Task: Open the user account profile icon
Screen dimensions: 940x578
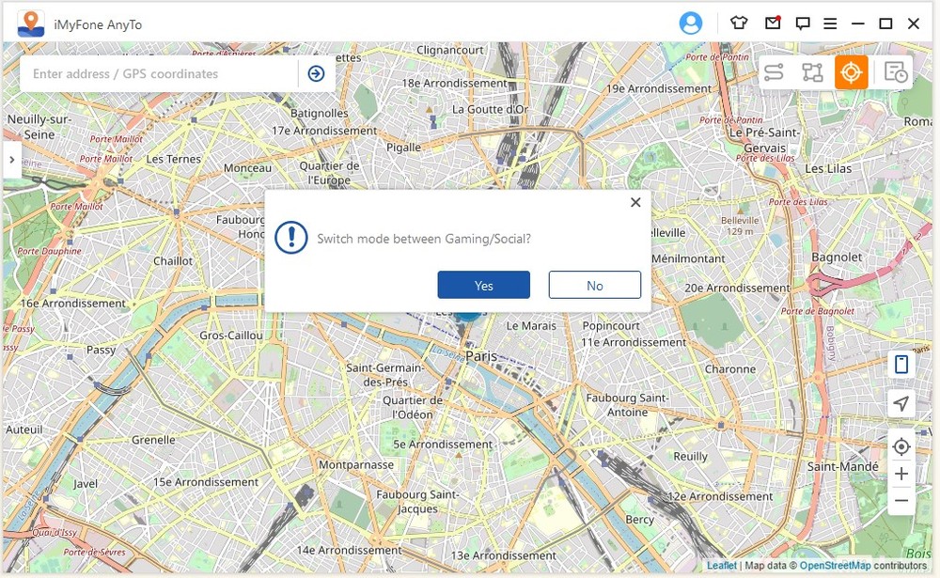Action: (691, 23)
